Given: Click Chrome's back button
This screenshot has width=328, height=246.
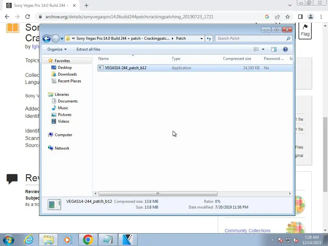Looking at the screenshot, I should (7, 17).
